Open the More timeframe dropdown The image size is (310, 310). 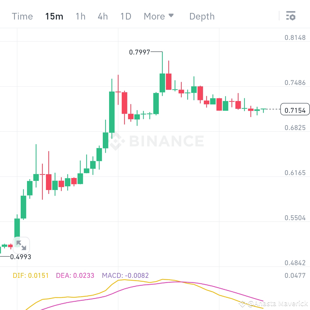coord(154,16)
